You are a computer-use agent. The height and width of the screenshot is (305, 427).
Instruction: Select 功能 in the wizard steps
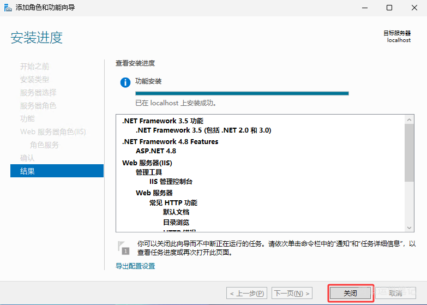tap(27, 118)
